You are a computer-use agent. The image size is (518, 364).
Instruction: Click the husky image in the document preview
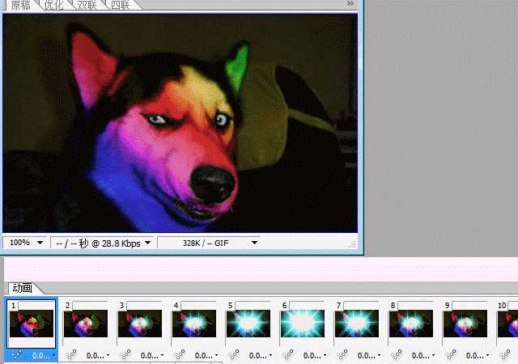(x=180, y=123)
